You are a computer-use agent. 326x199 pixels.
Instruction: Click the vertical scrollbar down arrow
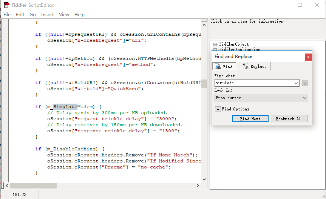pyautogui.click(x=204, y=179)
